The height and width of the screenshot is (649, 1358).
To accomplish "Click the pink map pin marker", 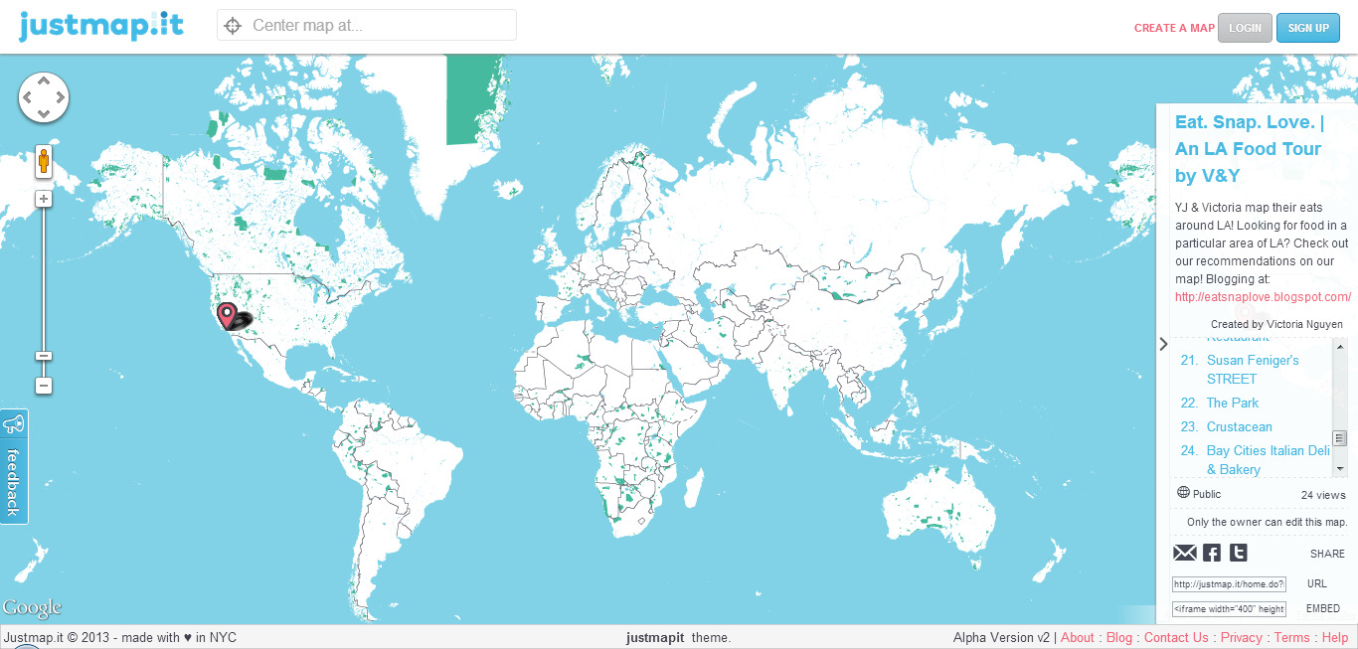I will (x=228, y=315).
